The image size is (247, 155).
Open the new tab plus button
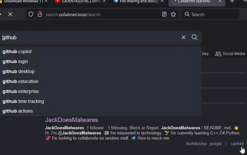point(232,1)
